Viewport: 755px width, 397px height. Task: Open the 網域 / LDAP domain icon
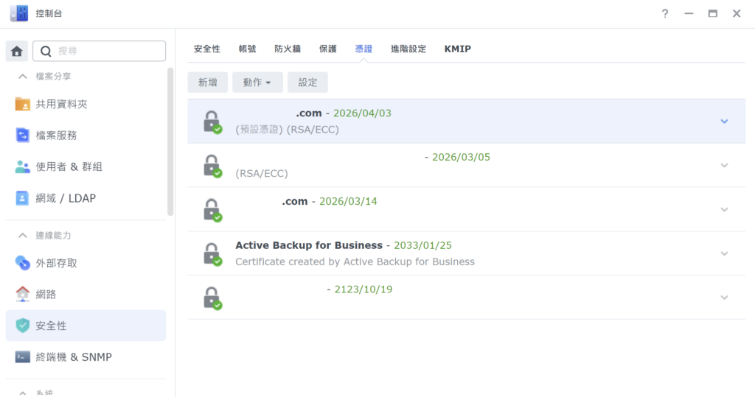click(x=23, y=198)
